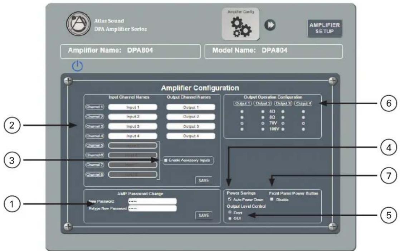The width and height of the screenshot is (400, 251).
Task: Select 4Ω for Output 3
Action: coord(283,112)
